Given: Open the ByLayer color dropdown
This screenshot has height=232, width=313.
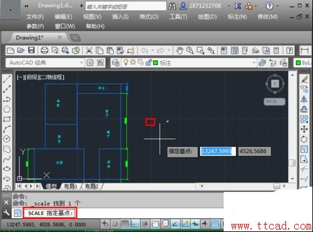Looking at the screenshot, I should [304, 63].
